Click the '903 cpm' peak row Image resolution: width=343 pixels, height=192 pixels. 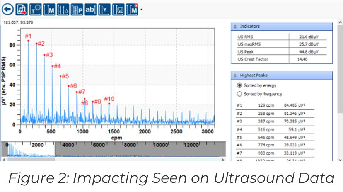(x=275, y=153)
